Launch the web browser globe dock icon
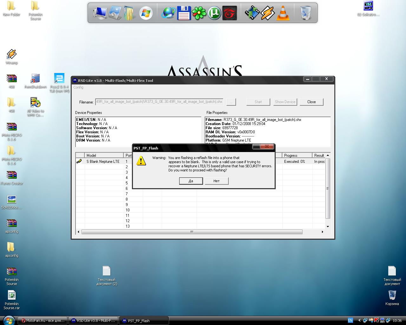Image resolution: width=406 pixels, height=325 pixels. 169,13
